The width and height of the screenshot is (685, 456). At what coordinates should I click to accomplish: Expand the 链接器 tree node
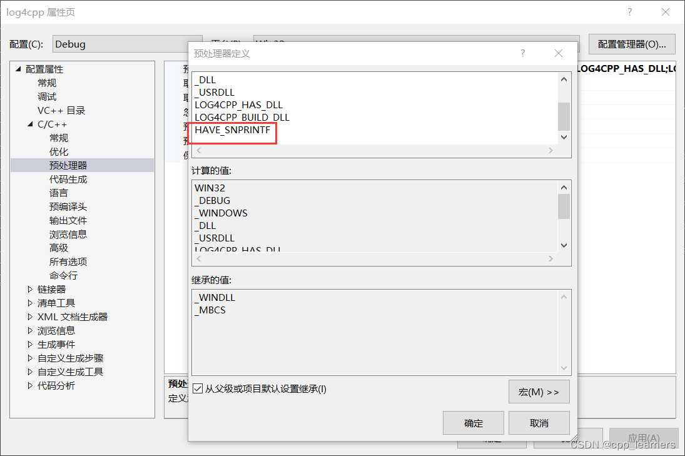pos(30,290)
